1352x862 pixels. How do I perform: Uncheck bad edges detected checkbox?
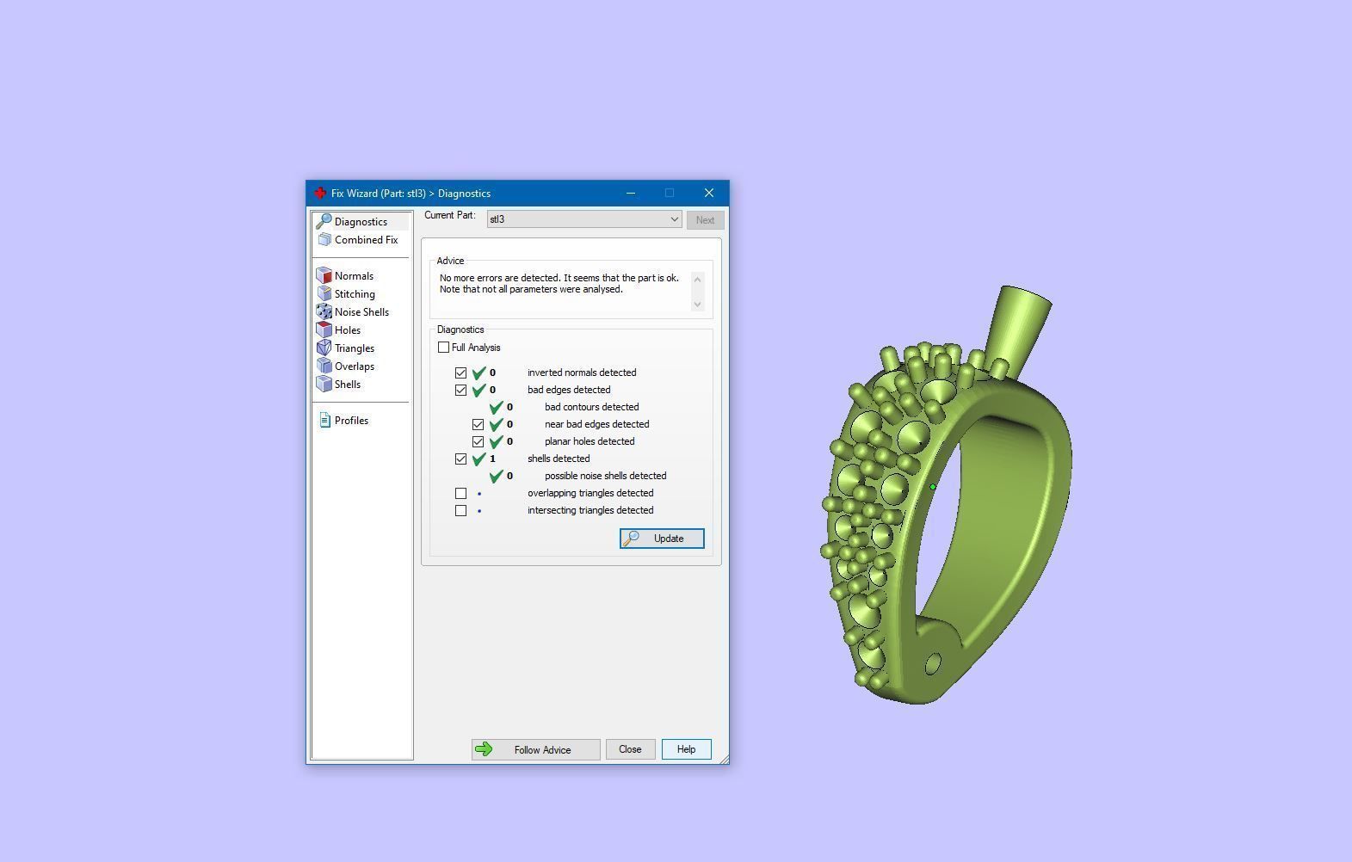coord(461,391)
